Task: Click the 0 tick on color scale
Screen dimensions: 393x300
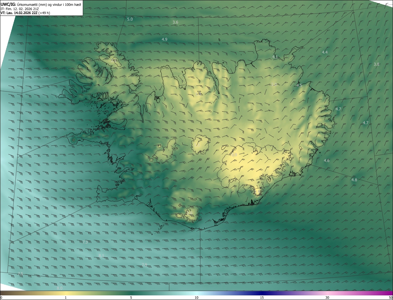Action: point(1,298)
